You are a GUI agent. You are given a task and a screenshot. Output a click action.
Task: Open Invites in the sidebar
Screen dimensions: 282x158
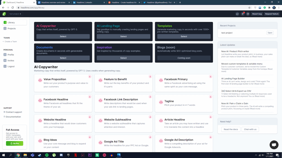9,61
